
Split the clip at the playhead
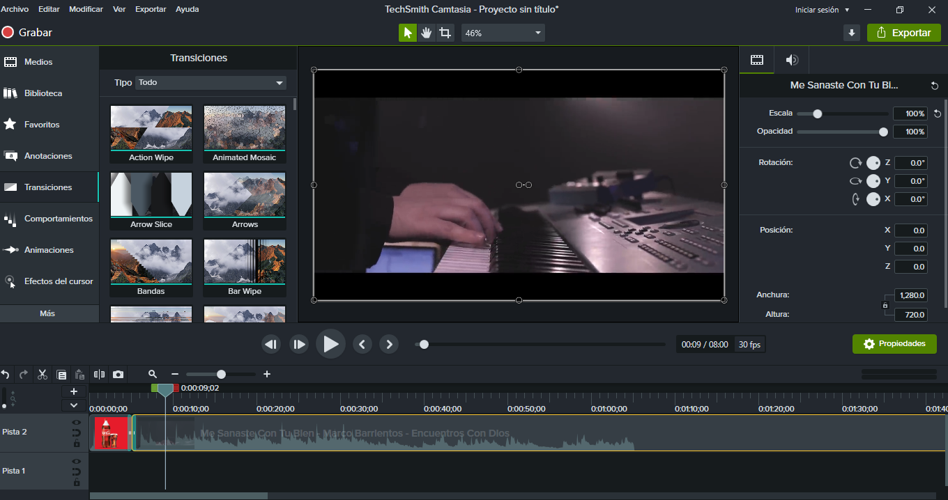coord(99,375)
